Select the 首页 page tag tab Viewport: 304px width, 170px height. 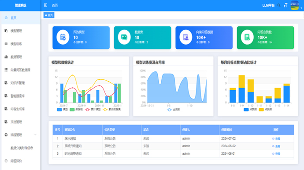[49, 15]
